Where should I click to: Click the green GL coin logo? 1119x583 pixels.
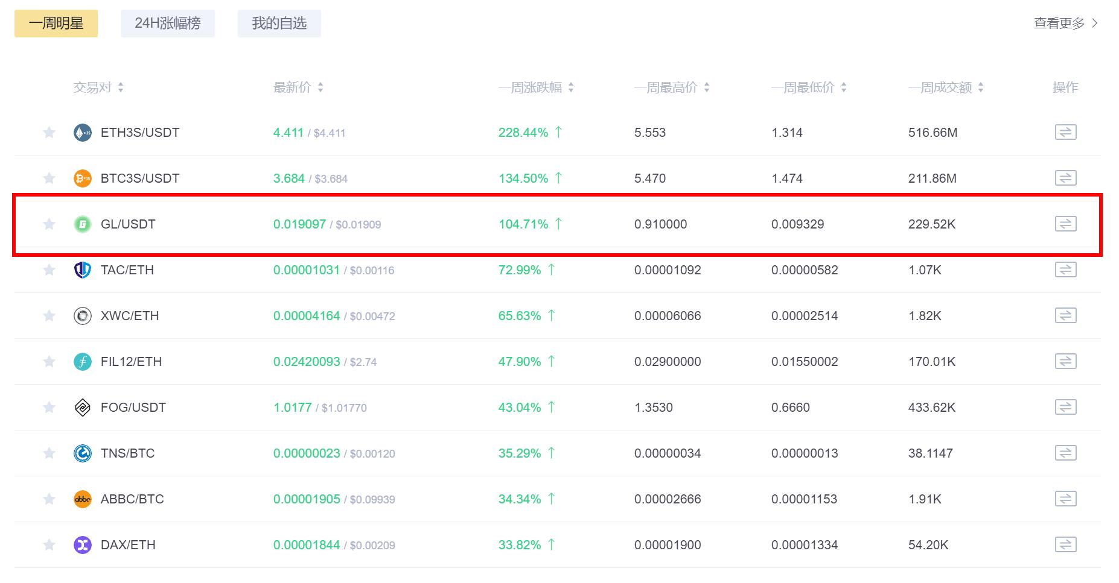83,224
